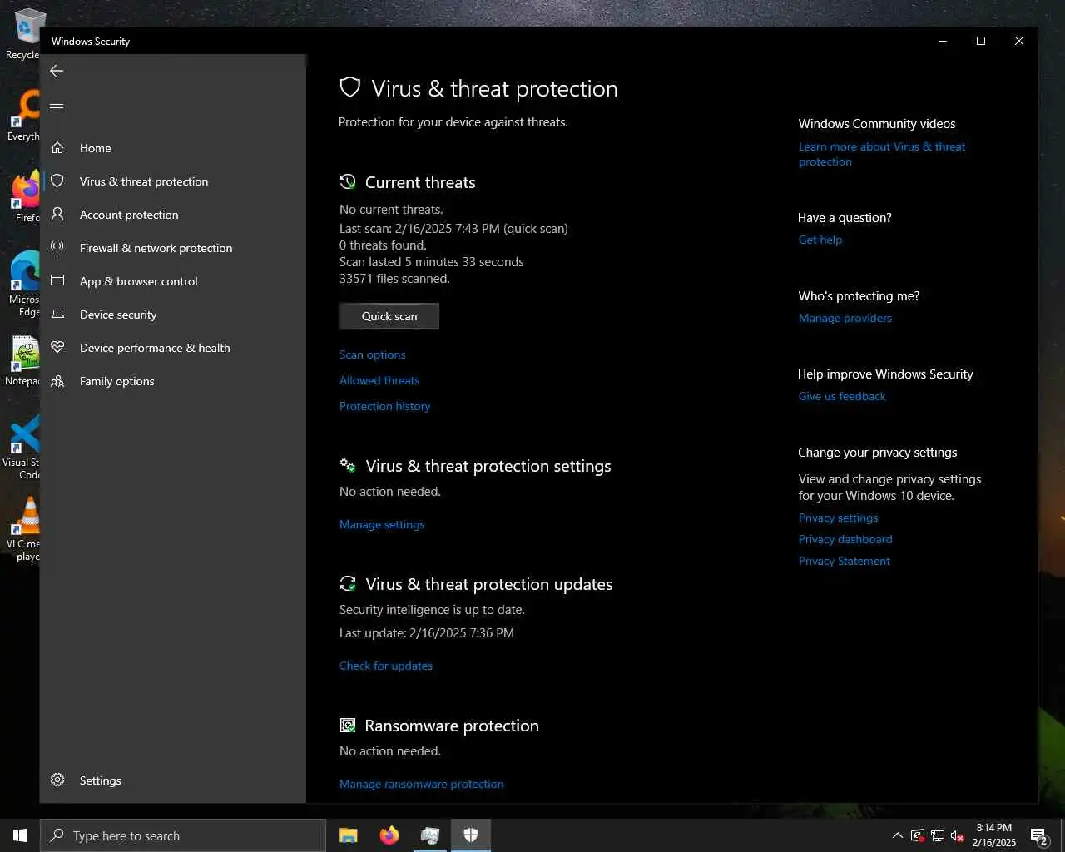Screen dimensions: 1065x852
Task: Click the Firewall & network antenna icon
Action: (x=57, y=247)
